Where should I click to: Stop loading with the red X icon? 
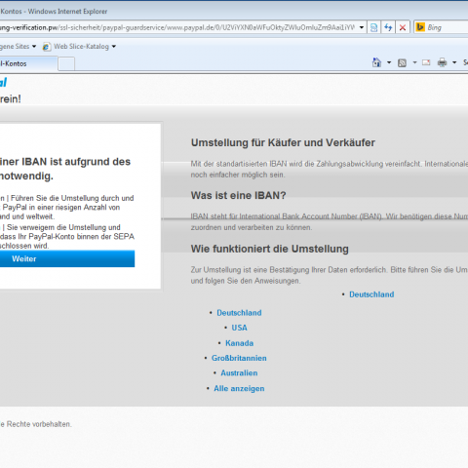403,27
